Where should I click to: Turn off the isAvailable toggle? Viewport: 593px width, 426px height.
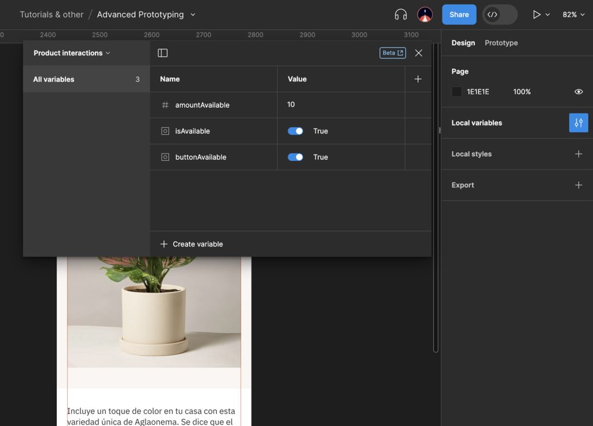coord(295,131)
